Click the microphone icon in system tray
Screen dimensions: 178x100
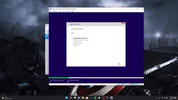coord(159,98)
